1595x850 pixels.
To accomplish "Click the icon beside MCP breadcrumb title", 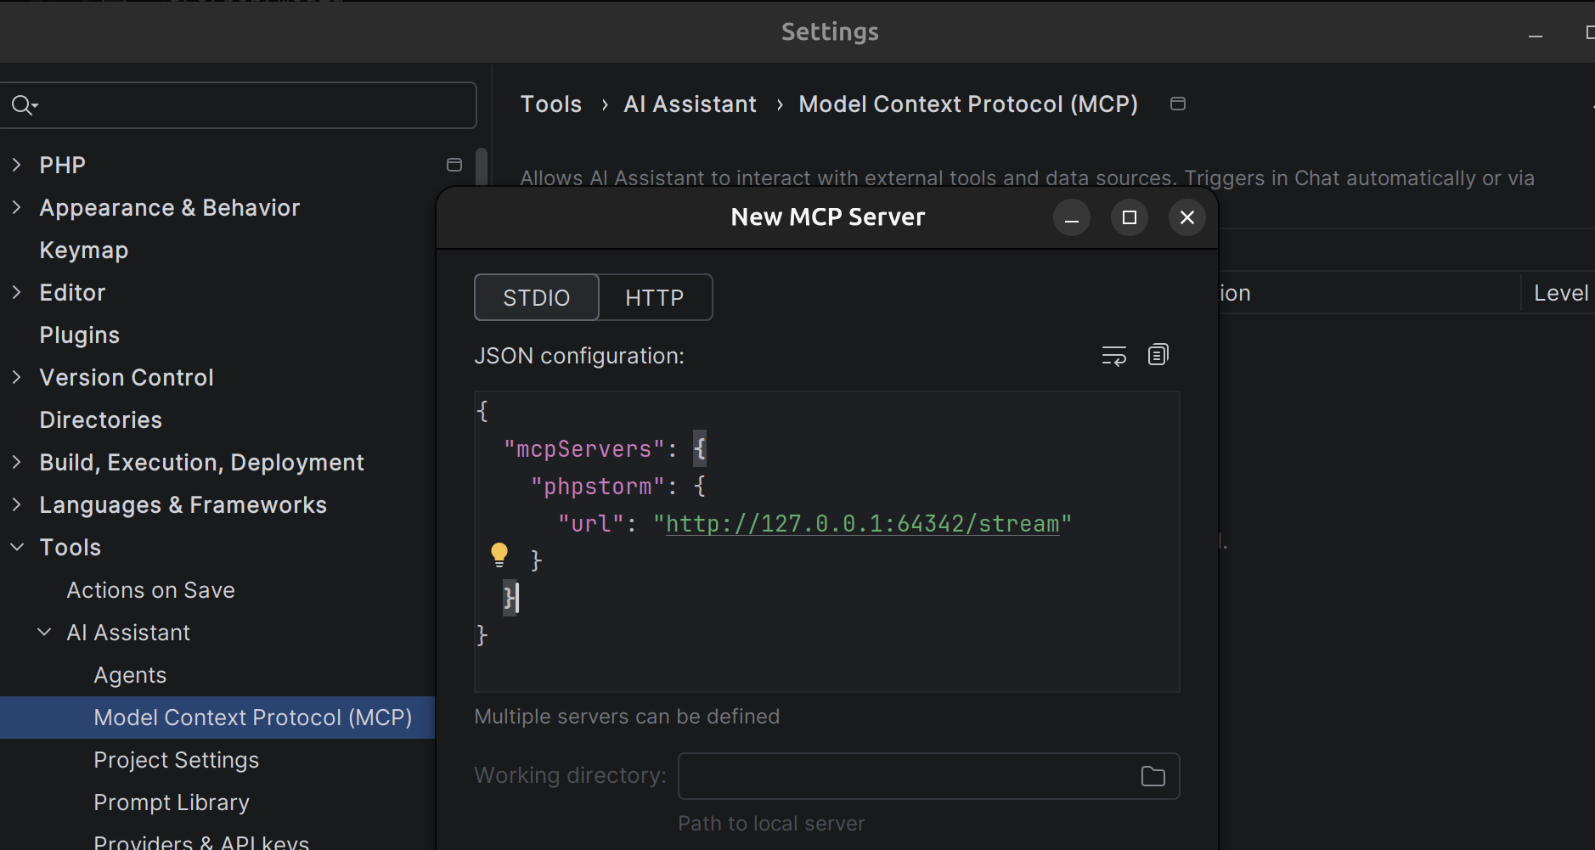I will [x=1177, y=104].
